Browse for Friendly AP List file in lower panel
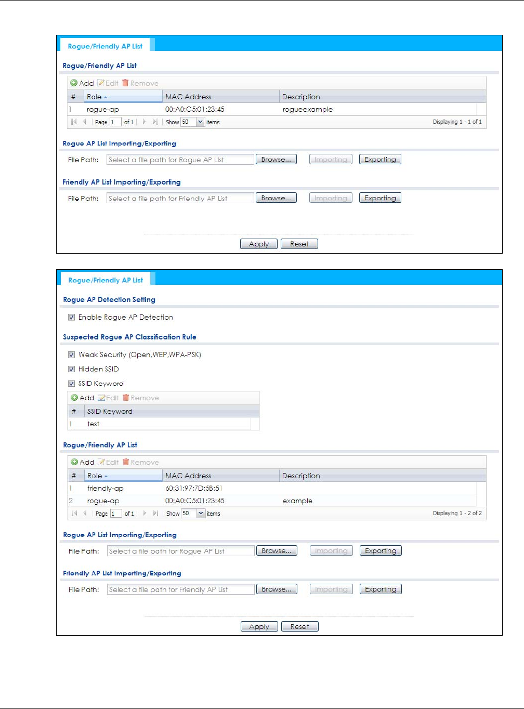Viewport: 524px width, 709px height. pyautogui.click(x=277, y=589)
